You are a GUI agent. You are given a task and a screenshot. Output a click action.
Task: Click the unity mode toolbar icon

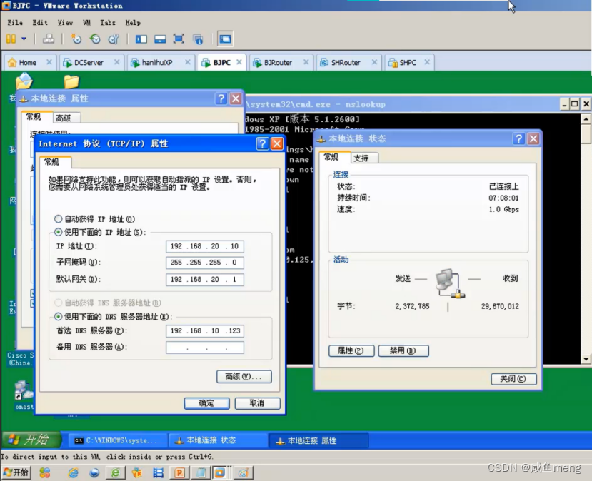point(198,39)
